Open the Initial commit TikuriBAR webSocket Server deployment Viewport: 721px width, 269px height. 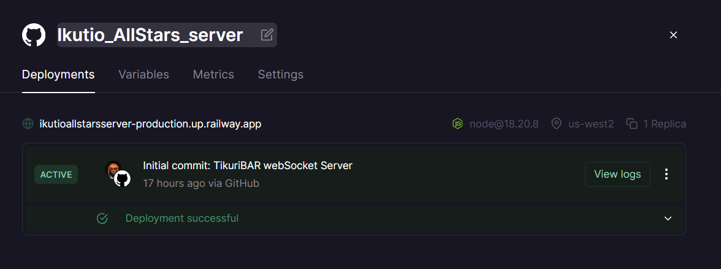[x=248, y=165]
